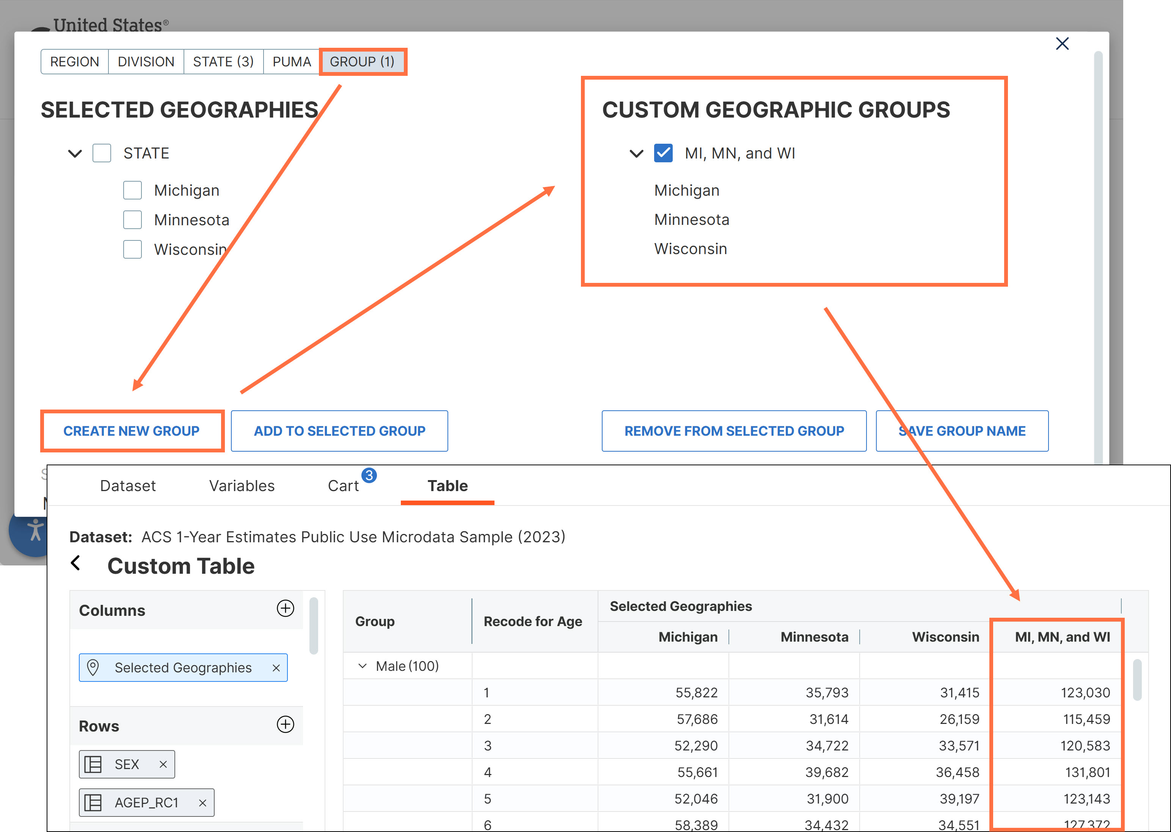Image resolution: width=1171 pixels, height=832 pixels.
Task: Uncheck the MI, MN, and WI group checkbox
Action: pos(663,153)
